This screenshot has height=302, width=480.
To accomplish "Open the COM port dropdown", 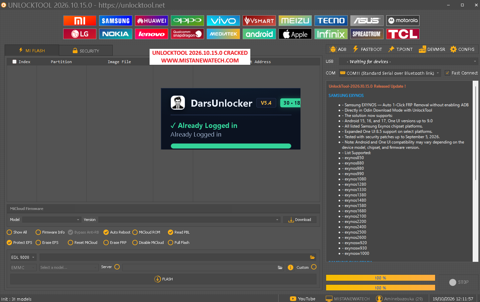I will (390, 73).
